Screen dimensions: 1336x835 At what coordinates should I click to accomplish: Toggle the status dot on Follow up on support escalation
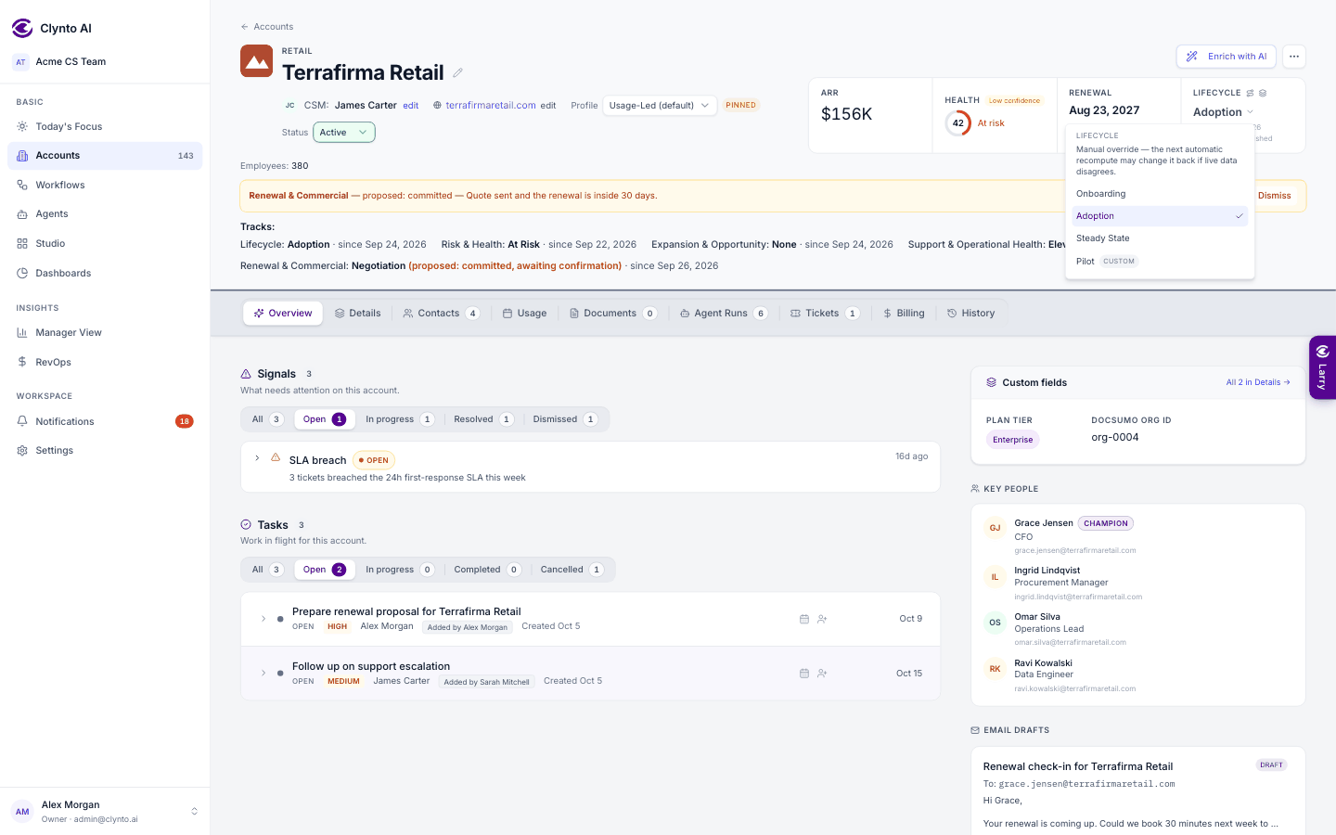tap(280, 674)
